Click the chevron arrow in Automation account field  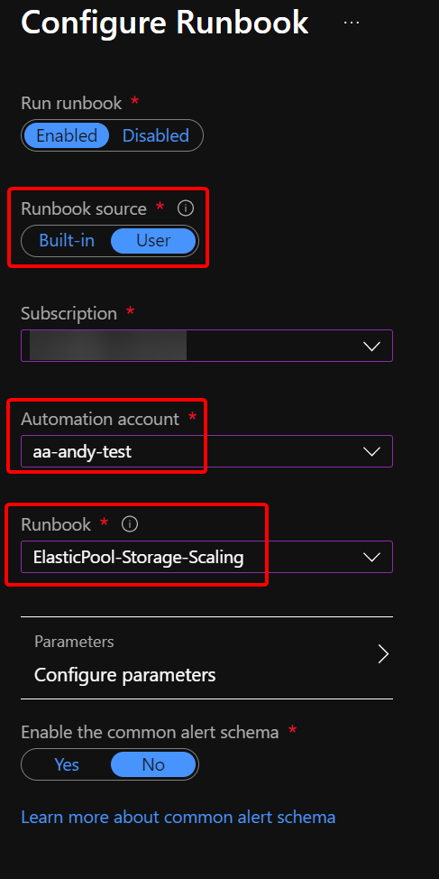pyautogui.click(x=371, y=451)
